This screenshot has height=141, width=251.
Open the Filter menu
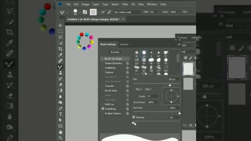pyautogui.click(x=125, y=4)
